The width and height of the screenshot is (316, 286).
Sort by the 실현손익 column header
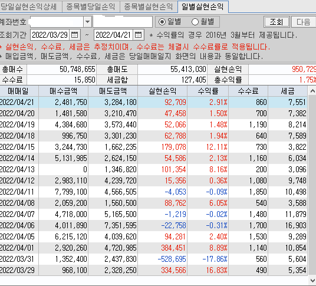[163, 91]
